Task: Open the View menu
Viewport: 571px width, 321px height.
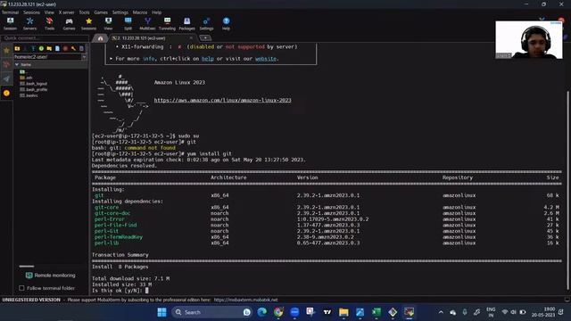Action: pos(49,12)
